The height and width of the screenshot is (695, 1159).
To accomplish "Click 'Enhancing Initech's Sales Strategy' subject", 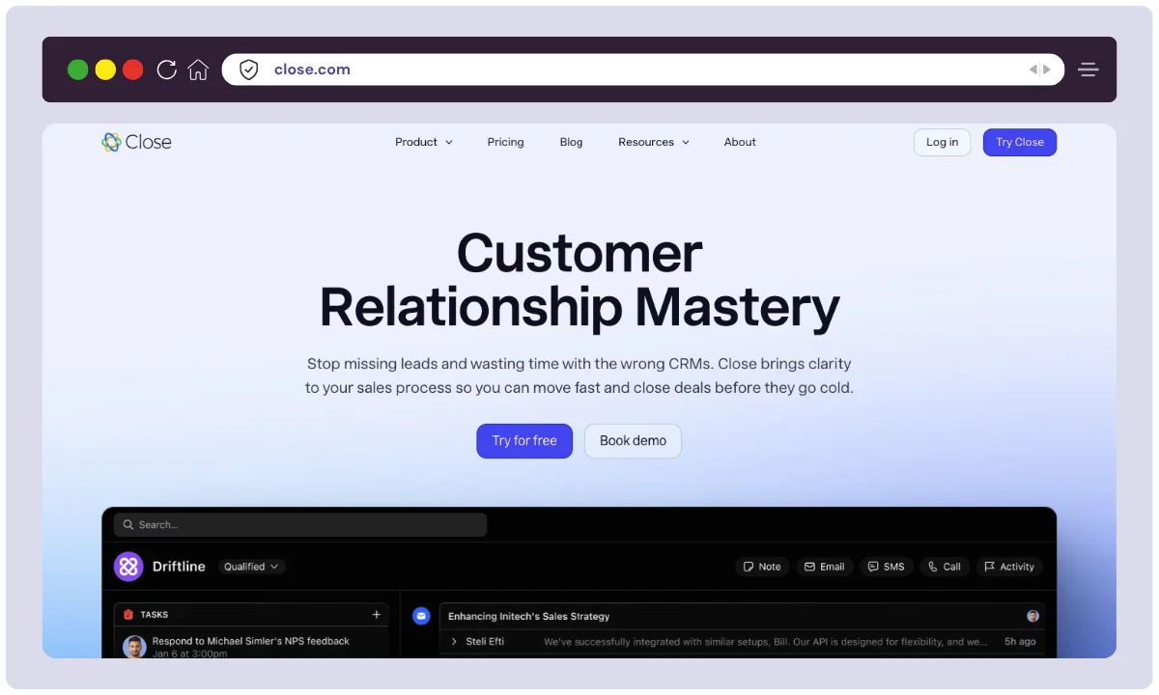I will (x=529, y=616).
